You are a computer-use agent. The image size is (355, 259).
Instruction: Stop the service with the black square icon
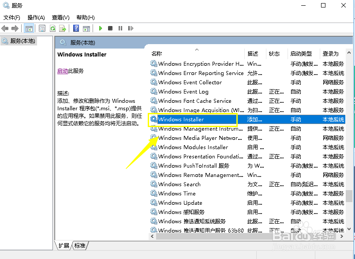[x=110, y=28]
